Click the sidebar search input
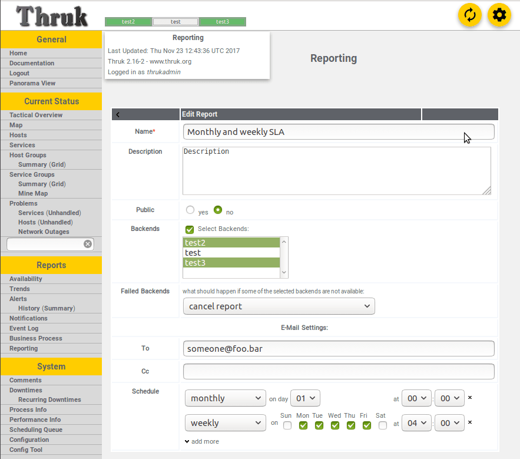 click(x=45, y=245)
